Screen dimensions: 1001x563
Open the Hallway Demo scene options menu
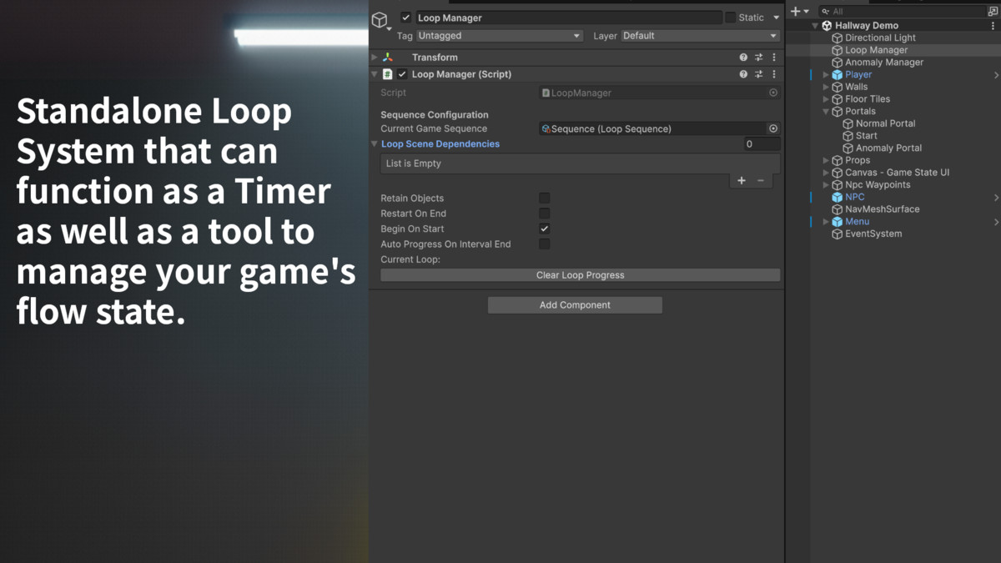click(x=993, y=26)
